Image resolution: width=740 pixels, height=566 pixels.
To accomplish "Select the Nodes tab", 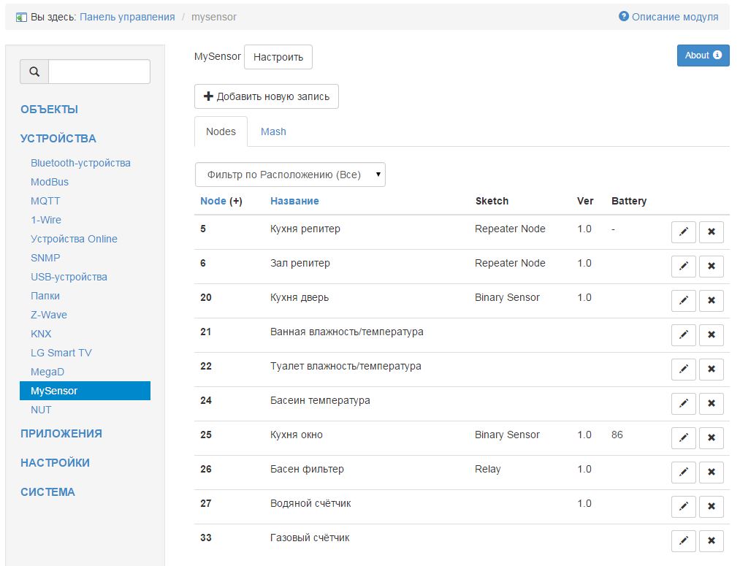I will tap(221, 131).
